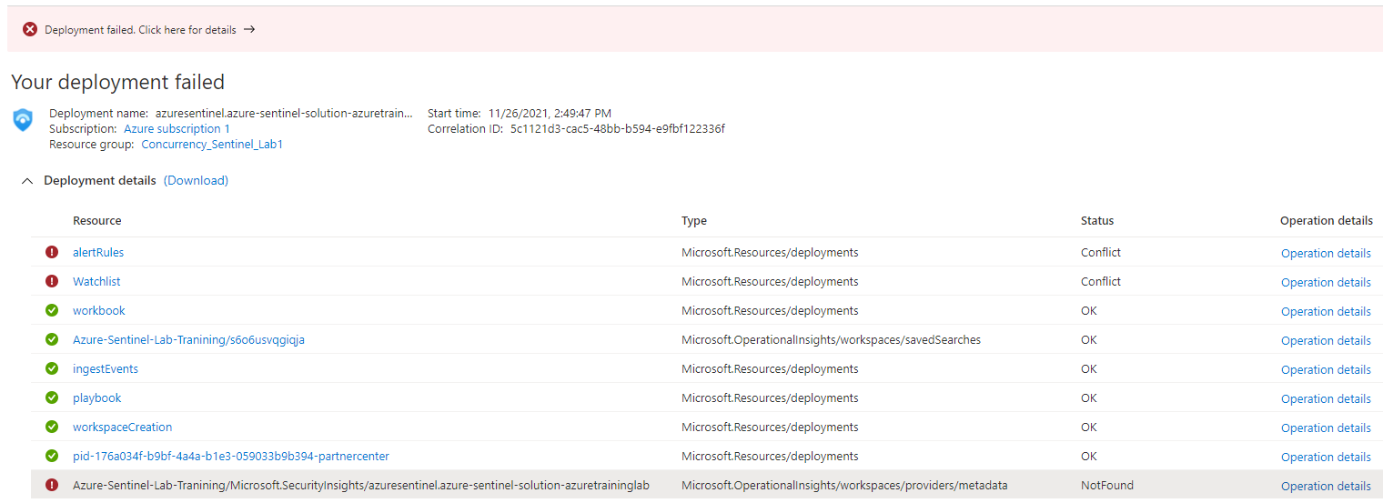1383x503 pixels.
Task: View Operation details for alertRules
Action: click(x=1326, y=254)
